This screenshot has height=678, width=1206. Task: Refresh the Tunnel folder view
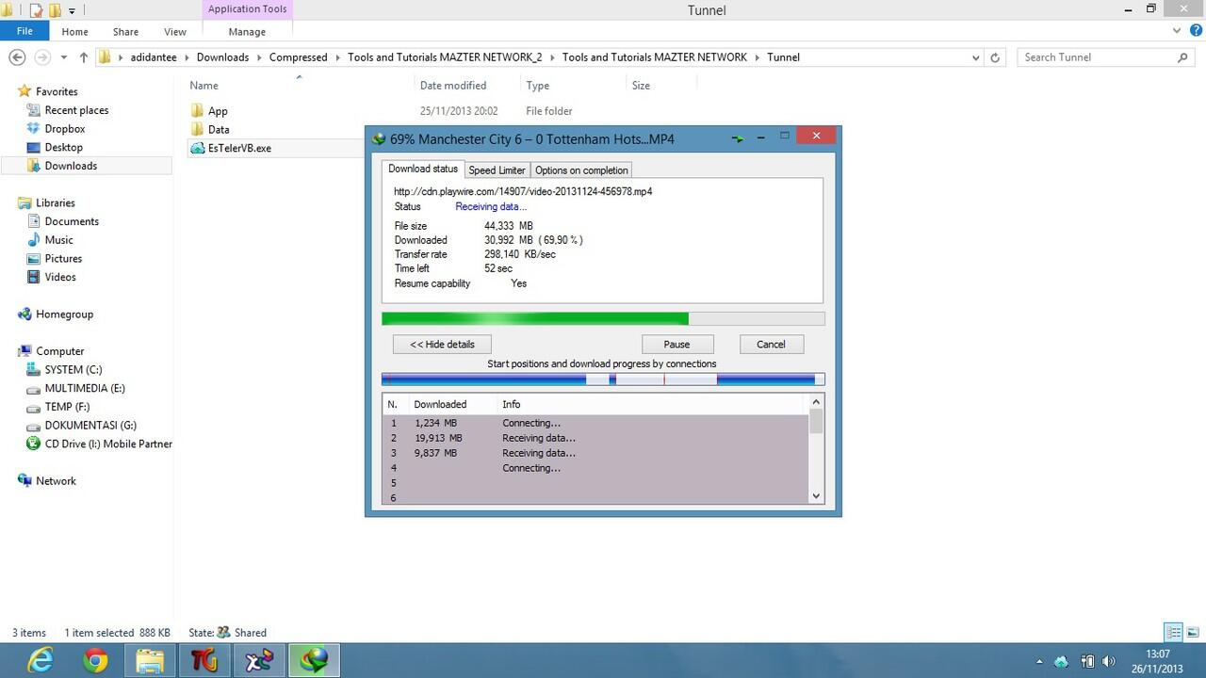995,57
